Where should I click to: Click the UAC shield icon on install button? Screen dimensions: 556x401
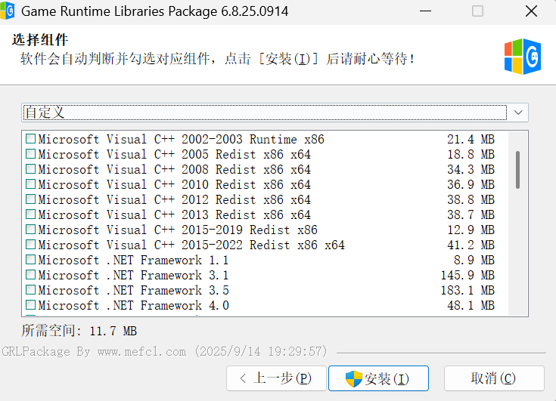pyautogui.click(x=353, y=378)
